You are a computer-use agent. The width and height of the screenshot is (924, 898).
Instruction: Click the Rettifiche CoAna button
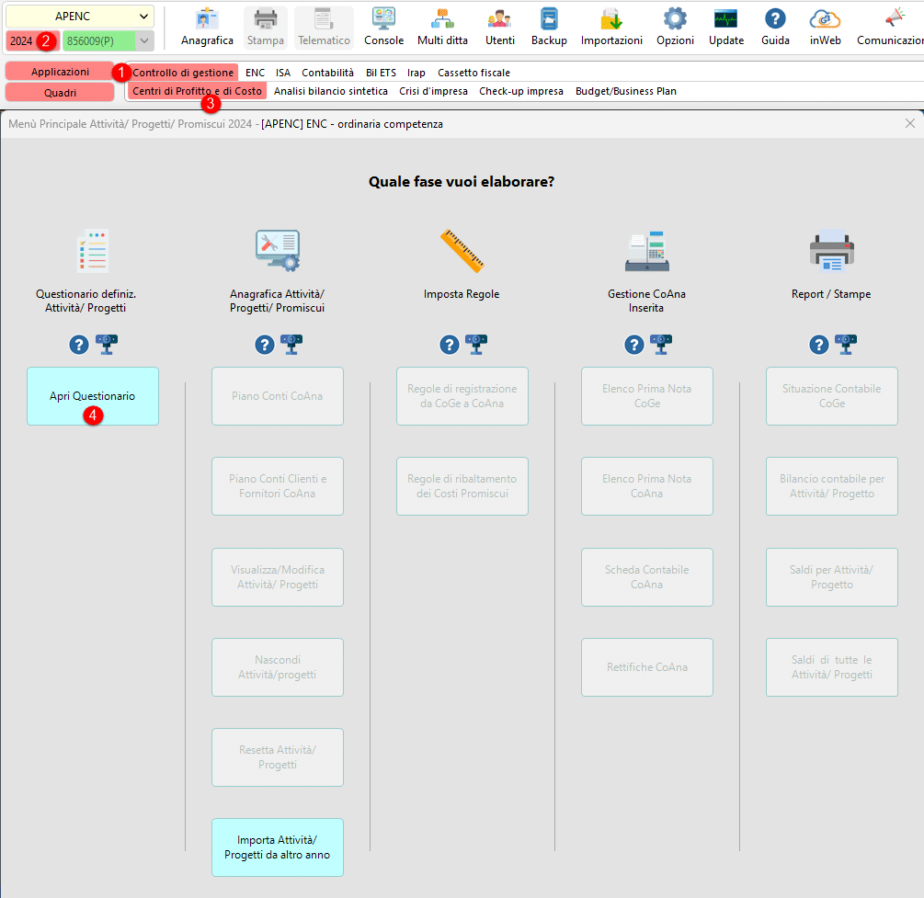(647, 667)
